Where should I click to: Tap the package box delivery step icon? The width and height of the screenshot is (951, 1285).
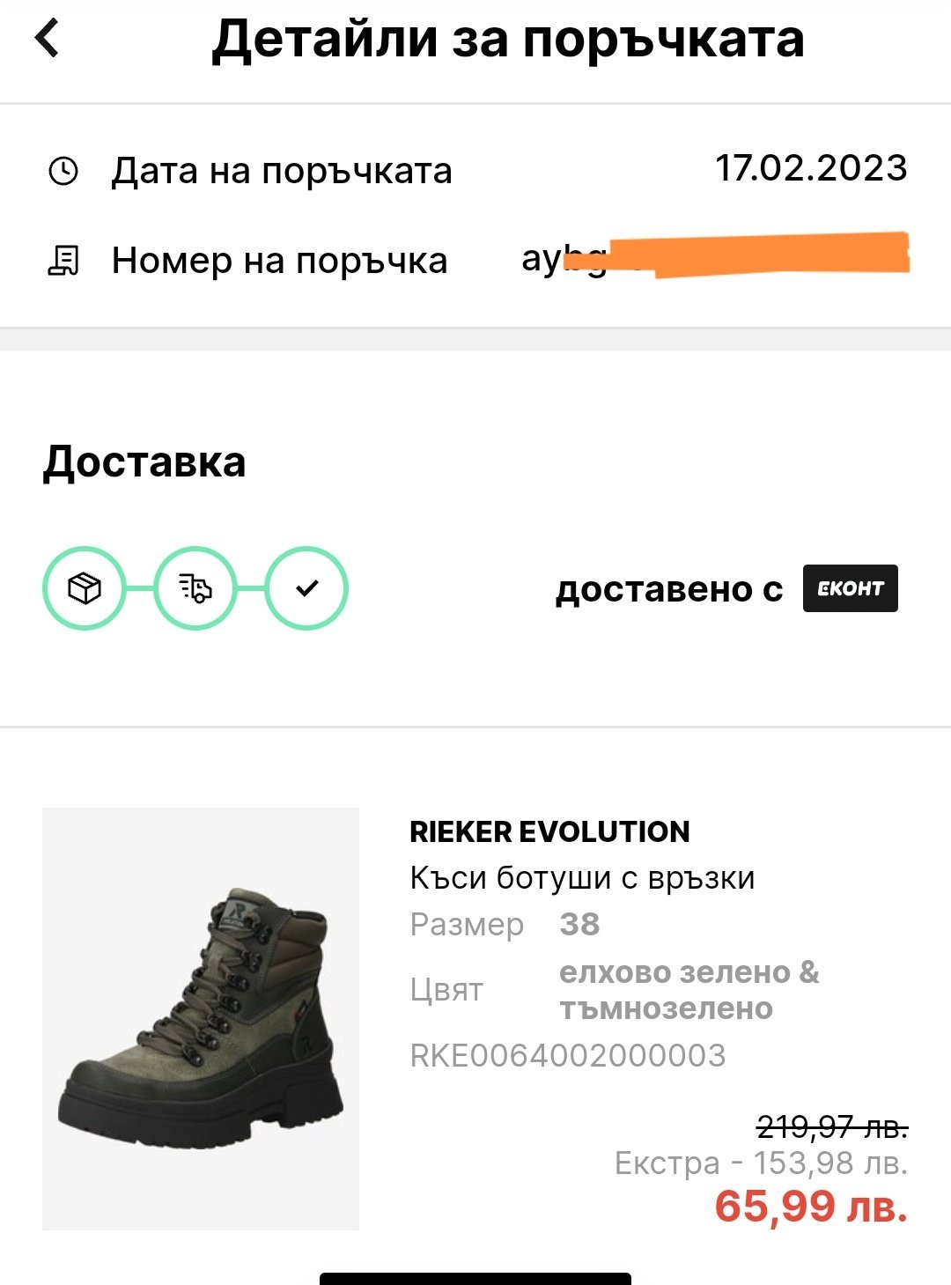(x=85, y=587)
